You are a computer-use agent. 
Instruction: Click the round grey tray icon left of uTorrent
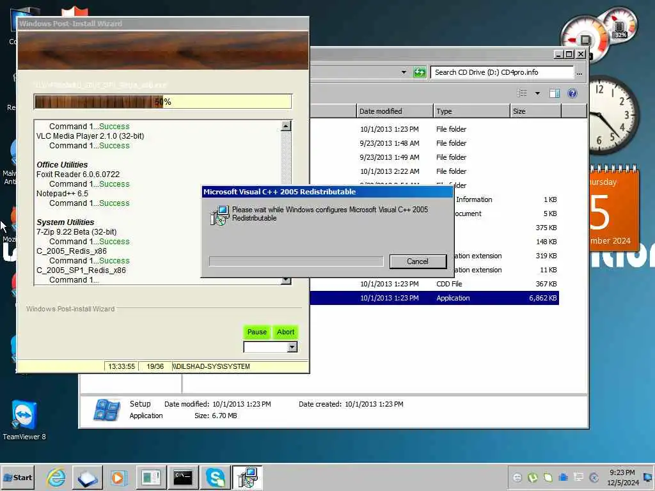(x=517, y=477)
